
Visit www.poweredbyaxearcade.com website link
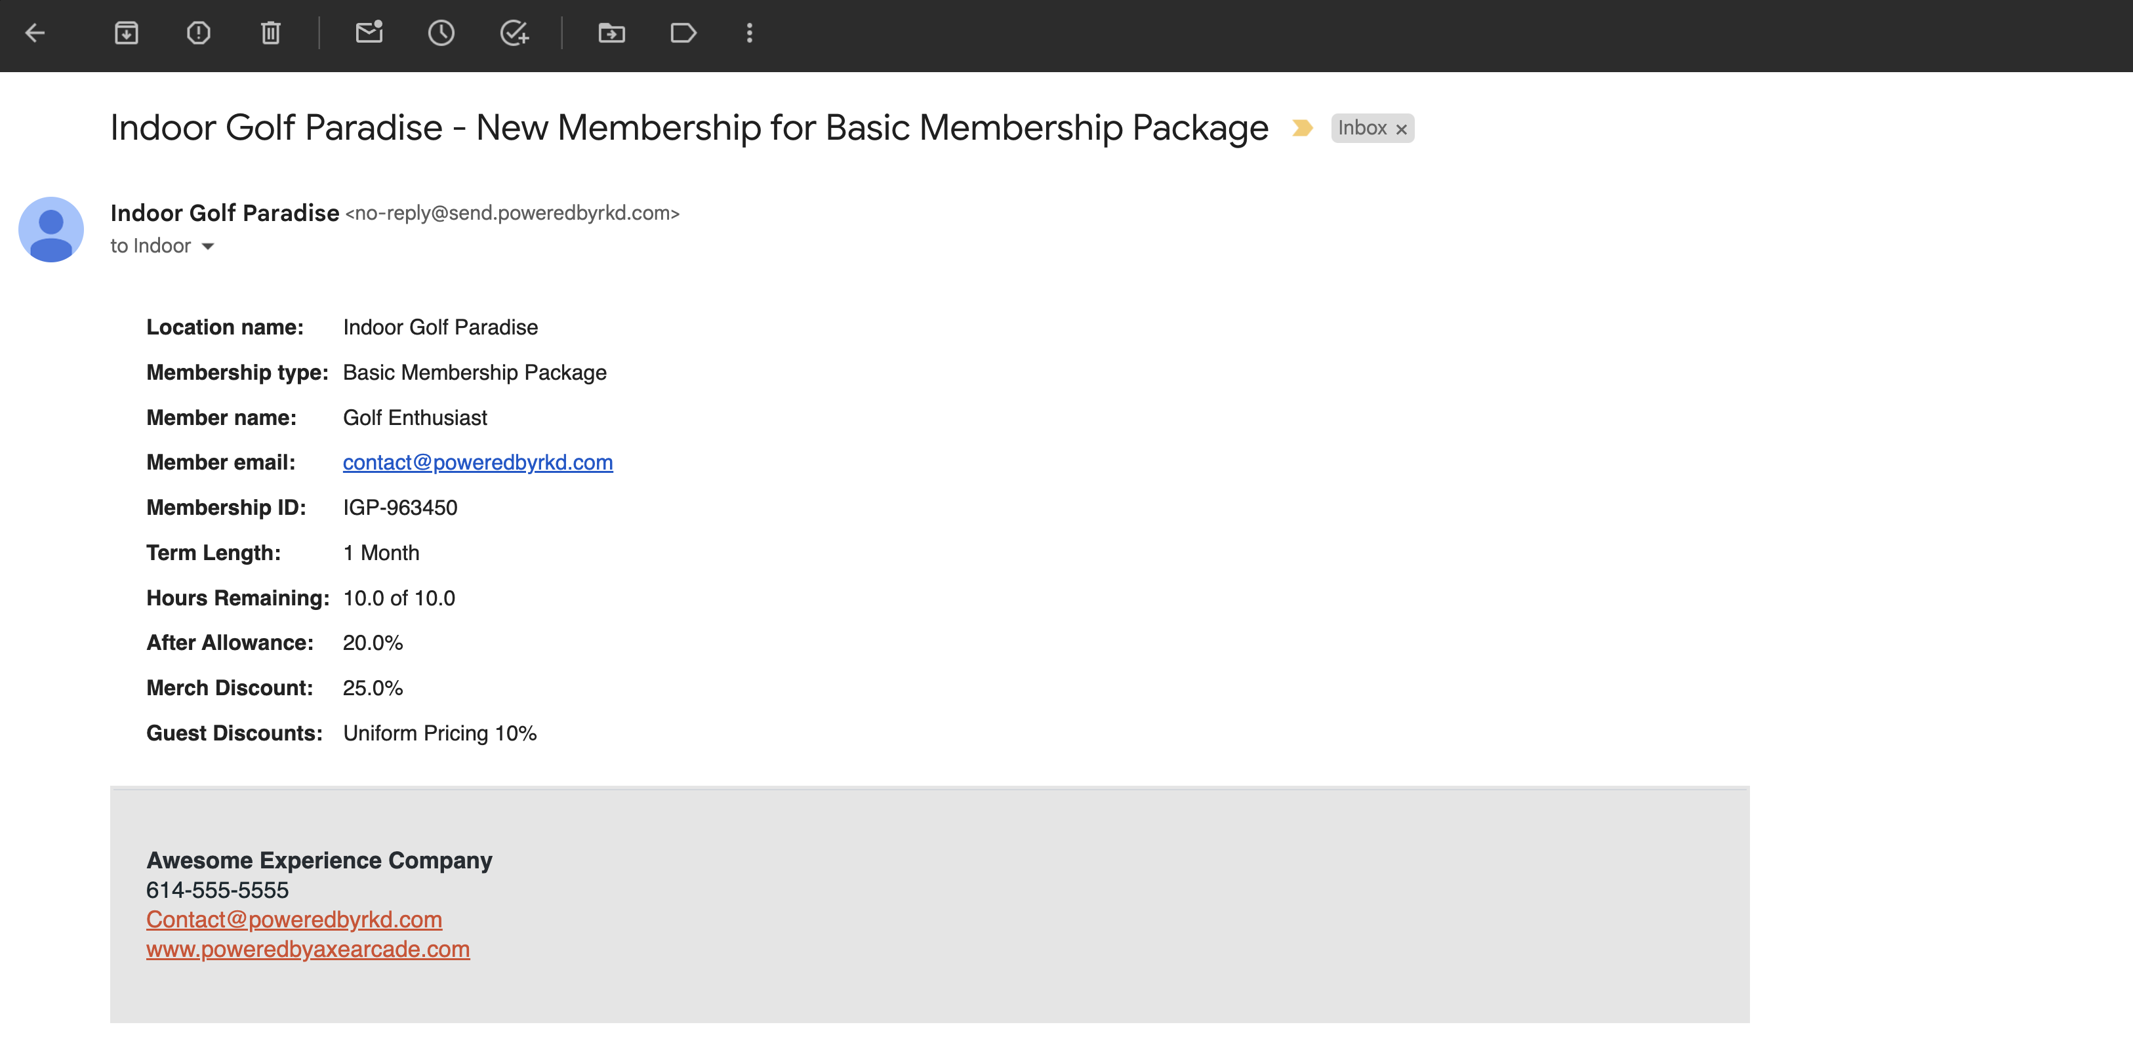click(308, 950)
